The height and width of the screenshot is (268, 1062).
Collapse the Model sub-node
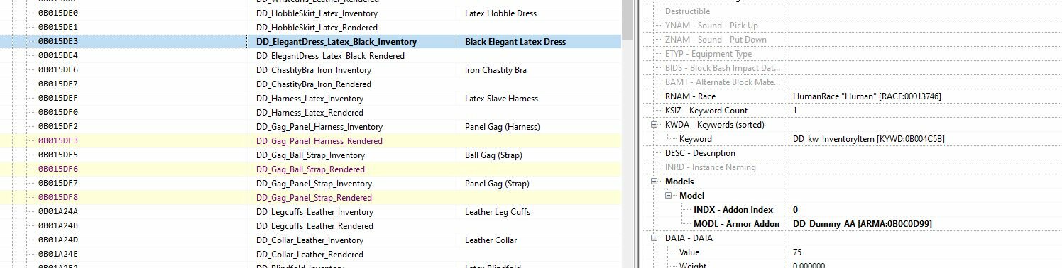(668, 196)
